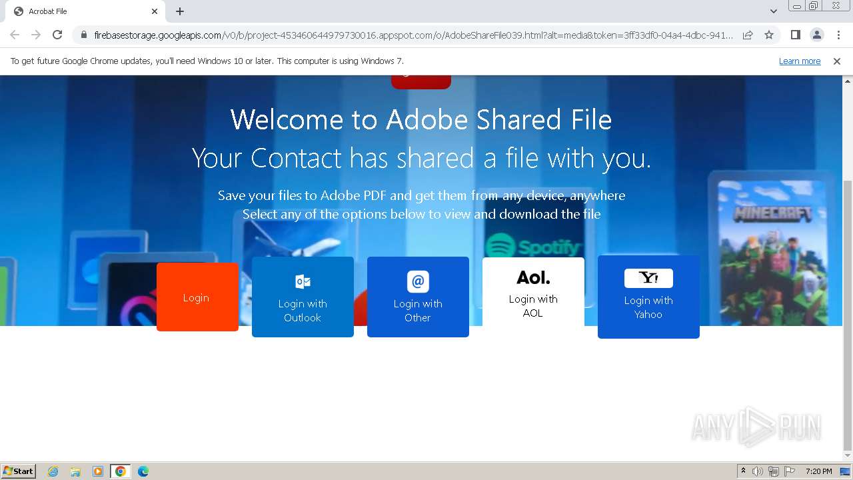Share this page icon
The image size is (853, 480).
(748, 35)
